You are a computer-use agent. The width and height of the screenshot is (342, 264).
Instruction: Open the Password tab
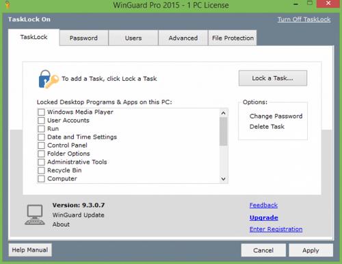pyautogui.click(x=83, y=38)
